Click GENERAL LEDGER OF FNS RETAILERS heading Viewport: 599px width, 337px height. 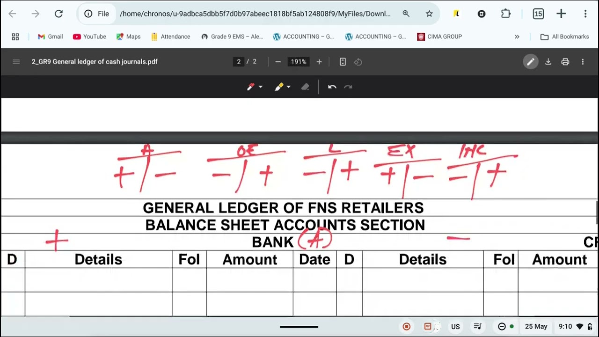point(283,208)
